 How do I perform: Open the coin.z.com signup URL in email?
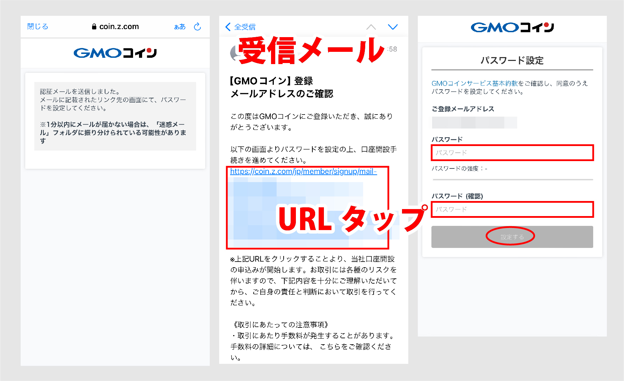point(303,172)
